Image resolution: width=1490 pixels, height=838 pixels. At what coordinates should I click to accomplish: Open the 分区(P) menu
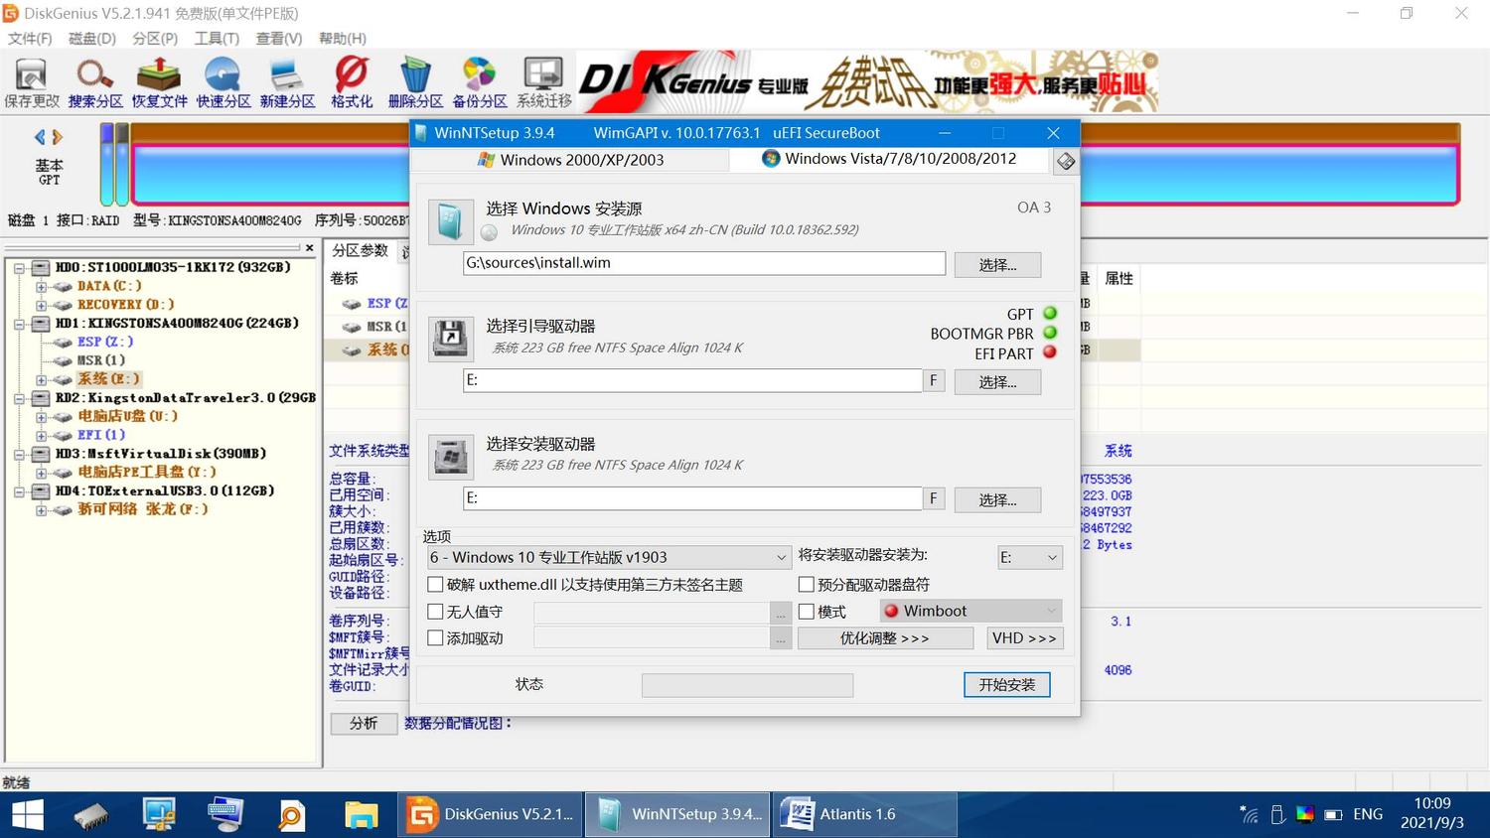click(155, 38)
